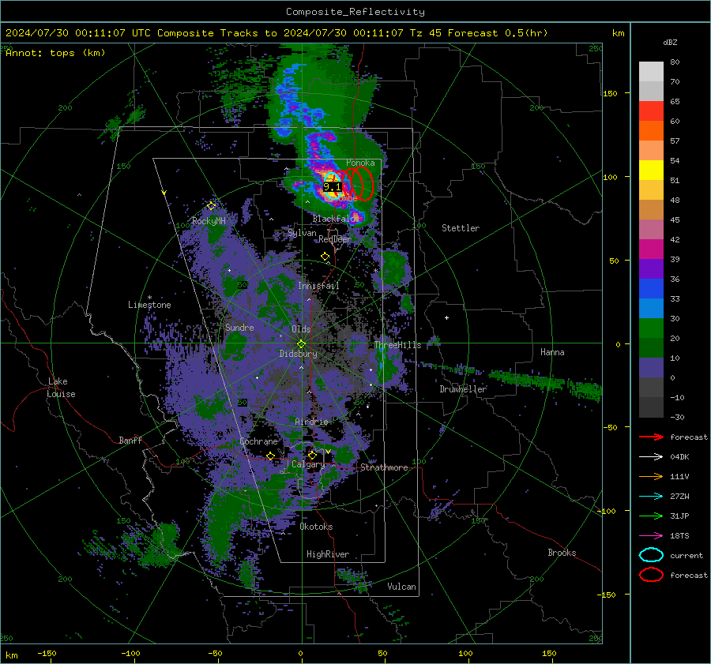This screenshot has height=664, width=711.
Task: Click the orange 111V arrow legend entry
Action: click(651, 476)
